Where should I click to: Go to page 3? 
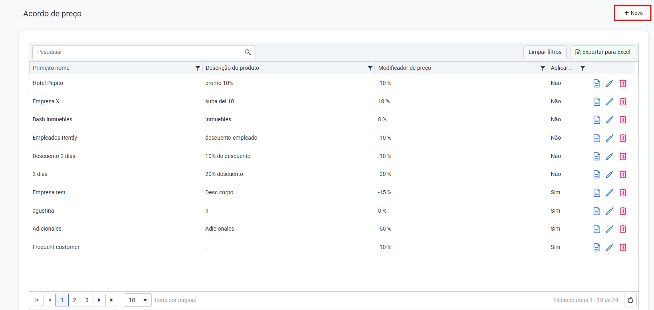click(87, 300)
